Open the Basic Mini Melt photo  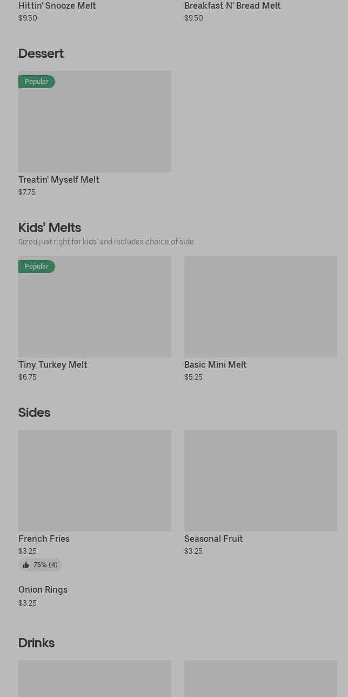pos(260,307)
